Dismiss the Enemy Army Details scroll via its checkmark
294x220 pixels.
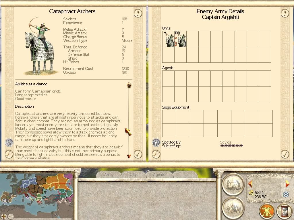tap(285, 154)
